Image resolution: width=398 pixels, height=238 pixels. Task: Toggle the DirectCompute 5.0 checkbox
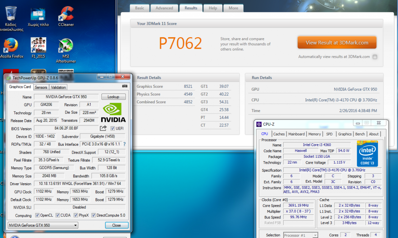click(x=94, y=215)
